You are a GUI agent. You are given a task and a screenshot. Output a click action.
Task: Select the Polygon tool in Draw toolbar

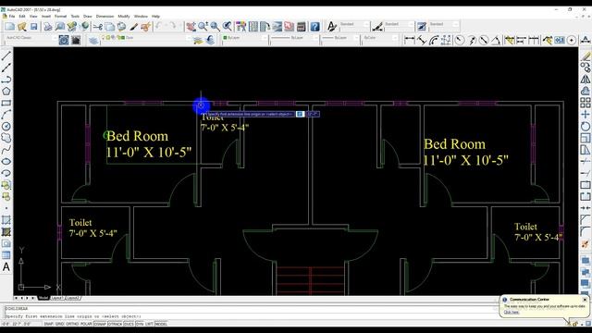pos(6,91)
